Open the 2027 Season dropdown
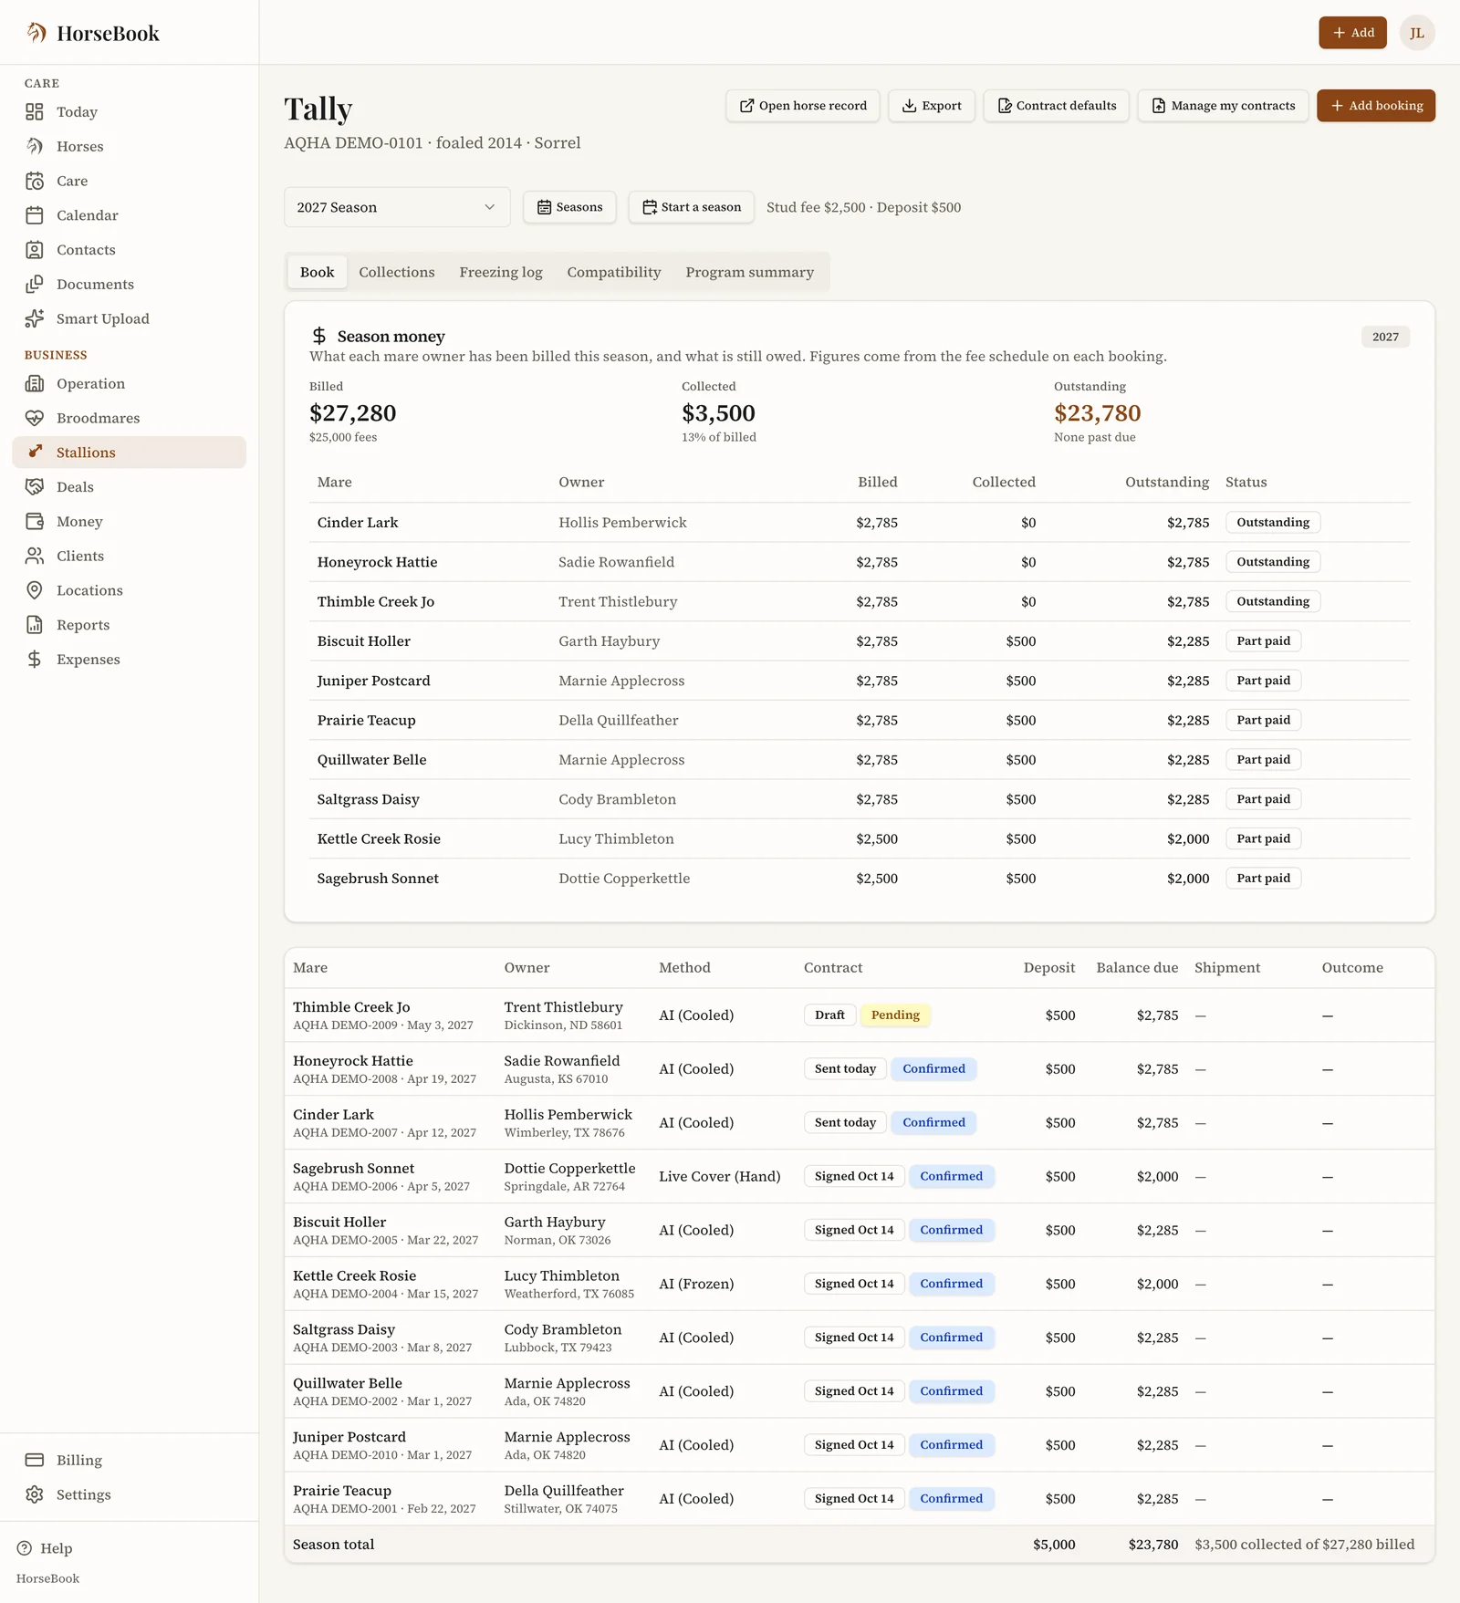1460x1603 pixels. pos(397,208)
